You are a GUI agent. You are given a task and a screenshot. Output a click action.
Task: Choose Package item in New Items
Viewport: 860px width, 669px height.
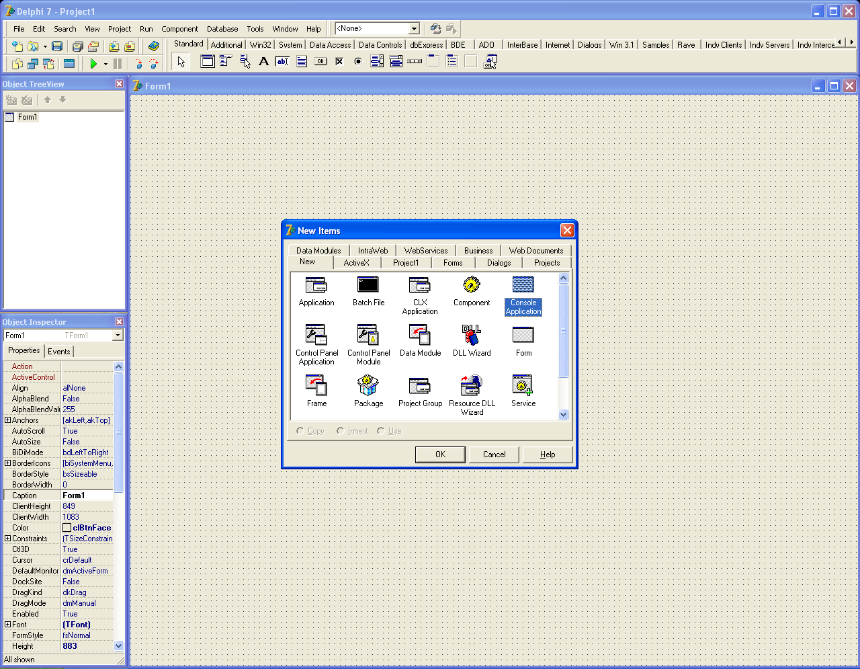[368, 391]
